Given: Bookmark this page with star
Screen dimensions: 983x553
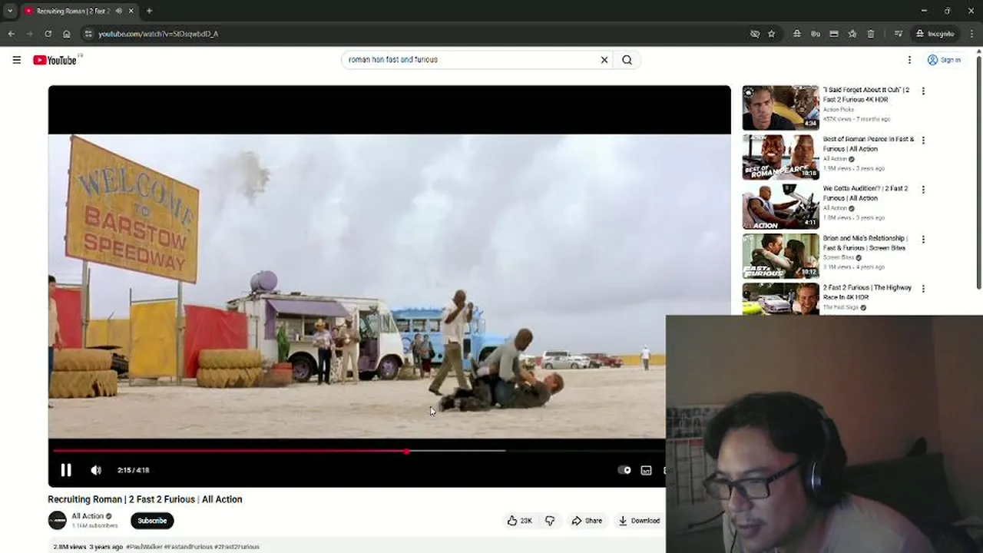Looking at the screenshot, I should click(x=772, y=34).
